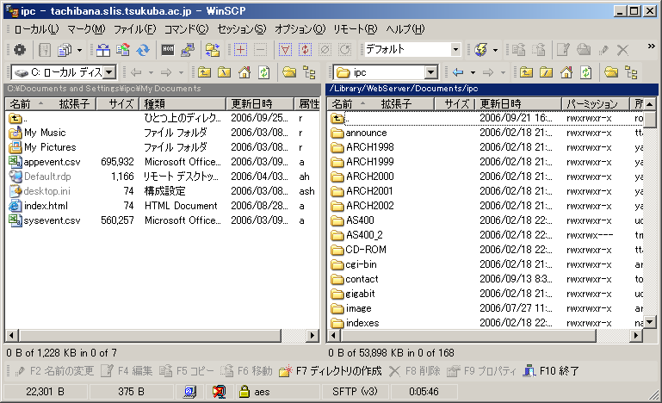
Task: Expand the local drive dropdown
Action: click(109, 72)
